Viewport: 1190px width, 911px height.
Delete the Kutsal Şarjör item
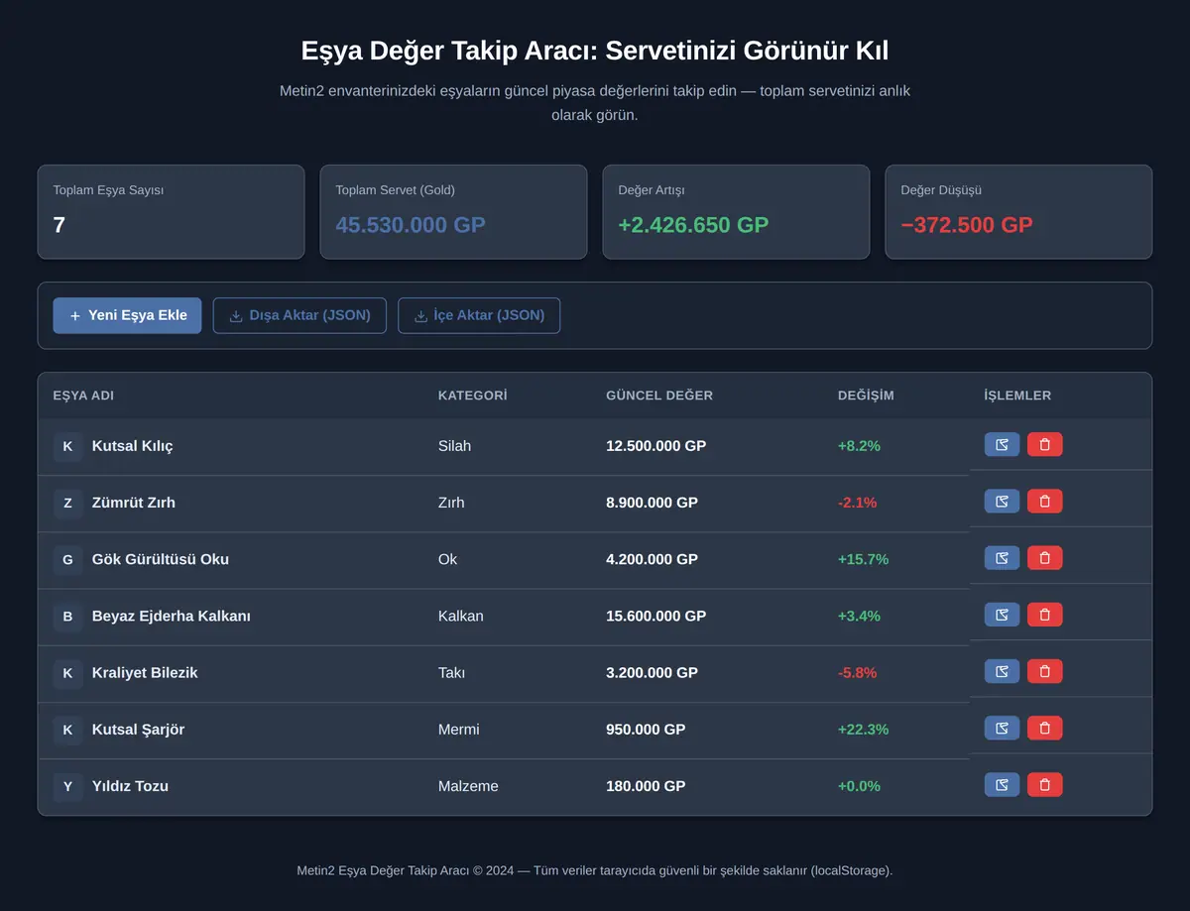coord(1044,728)
